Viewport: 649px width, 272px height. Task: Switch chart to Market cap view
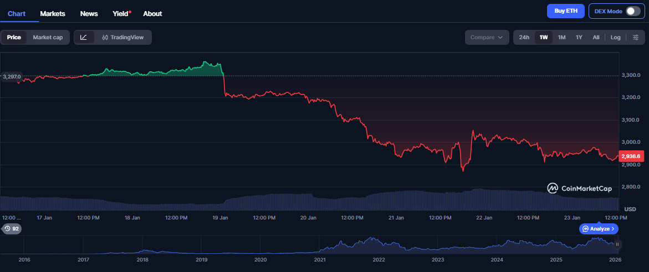(48, 38)
